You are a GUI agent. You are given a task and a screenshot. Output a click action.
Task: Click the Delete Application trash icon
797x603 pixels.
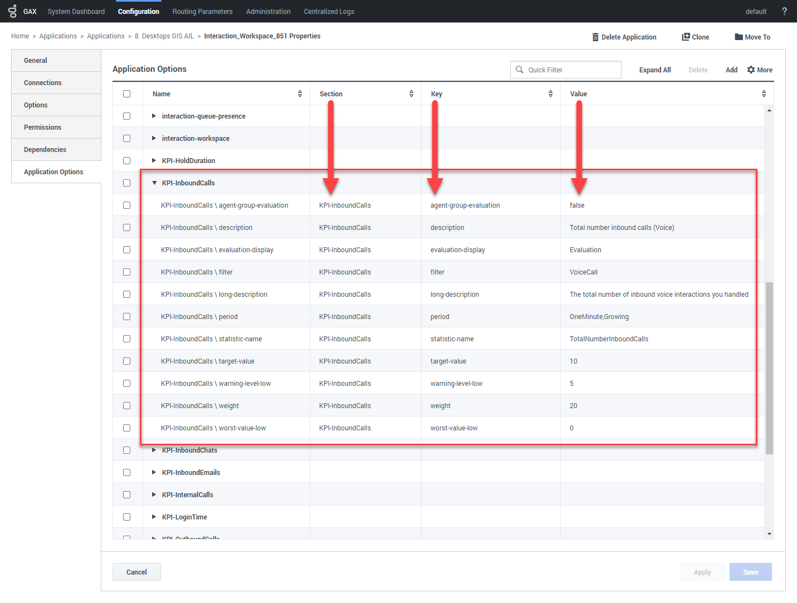point(595,37)
